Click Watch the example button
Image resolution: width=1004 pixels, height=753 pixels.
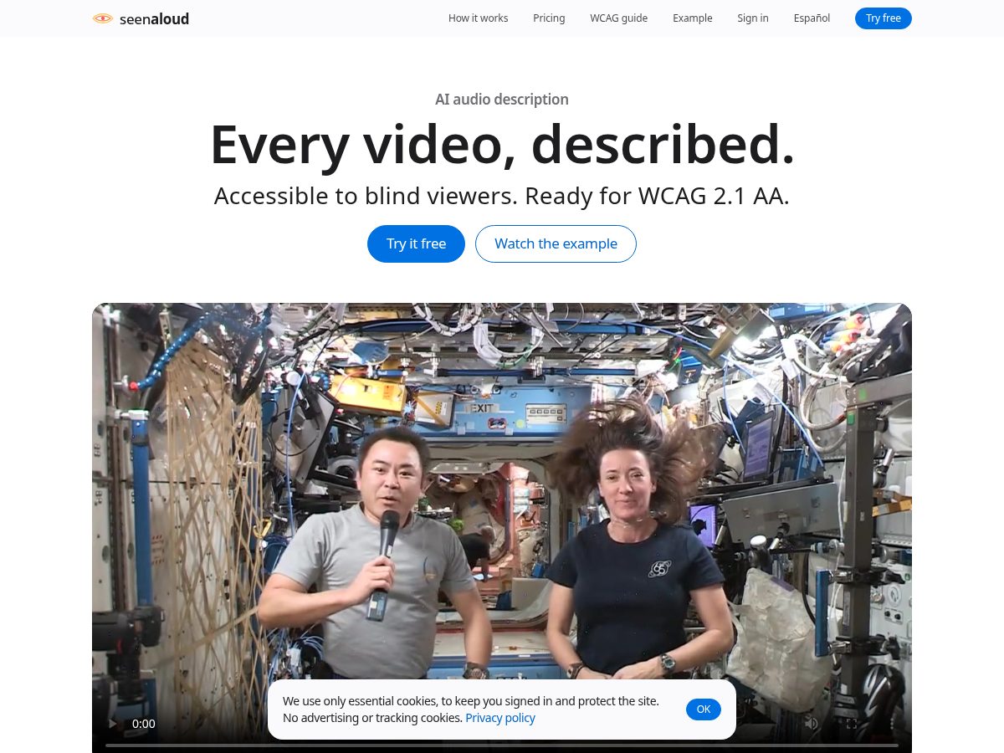coord(556,243)
